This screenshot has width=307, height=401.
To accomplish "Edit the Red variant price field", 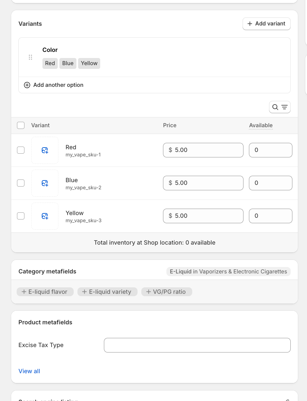I will [x=203, y=150].
